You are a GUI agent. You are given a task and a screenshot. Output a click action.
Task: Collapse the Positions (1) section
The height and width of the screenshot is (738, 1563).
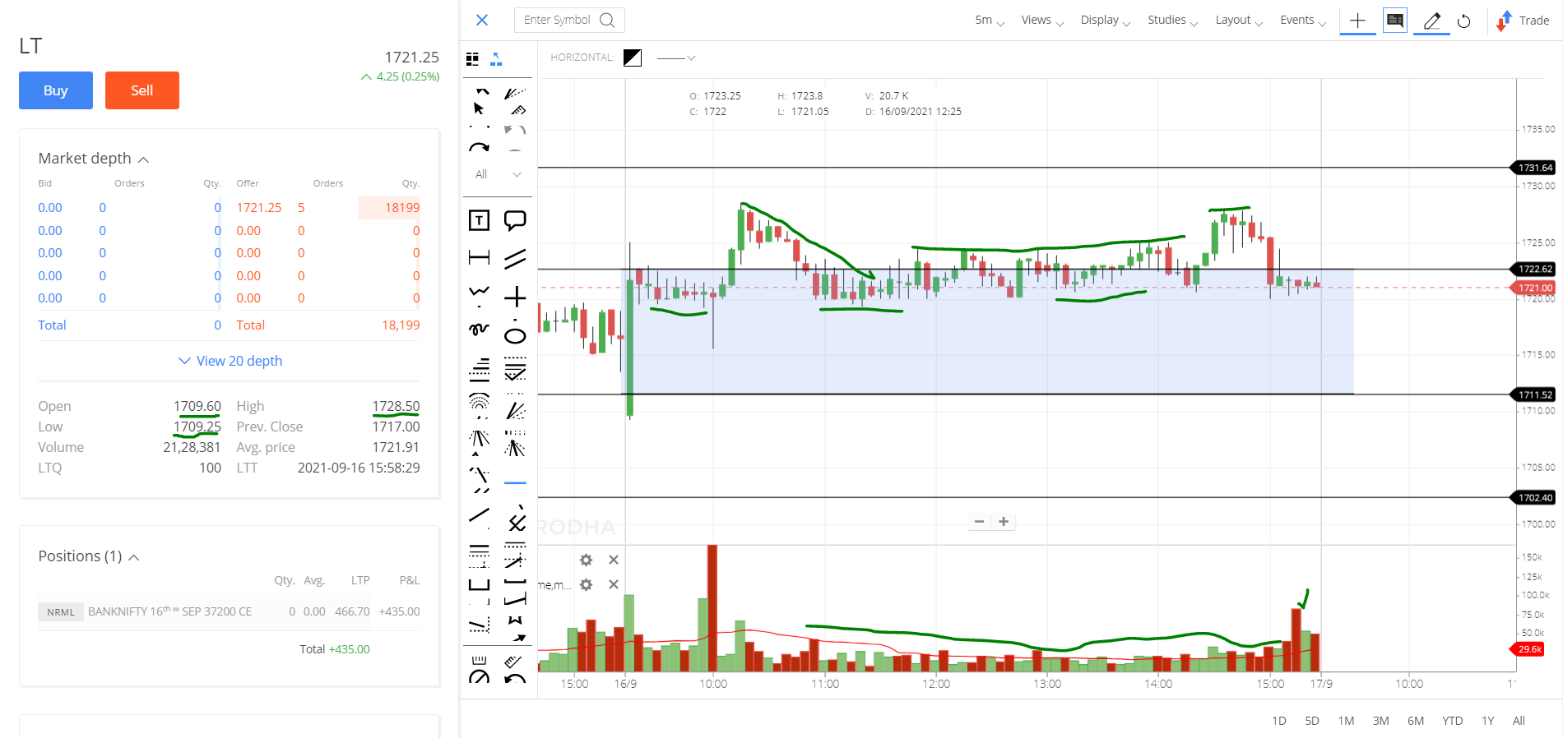point(134,557)
